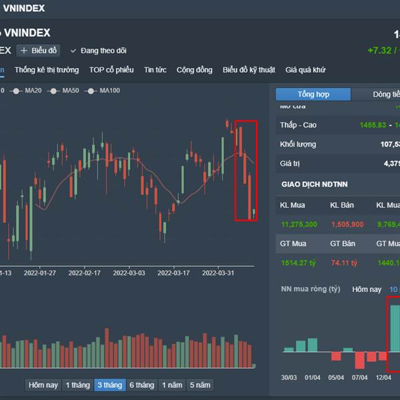Click the 2022-03-03 date axis label
Image resolution: width=400 pixels, height=400 pixels.
click(x=129, y=273)
